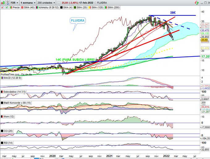Open the CCI (20) panel label
The height and width of the screenshot is (159, 210).
pos(8,131)
